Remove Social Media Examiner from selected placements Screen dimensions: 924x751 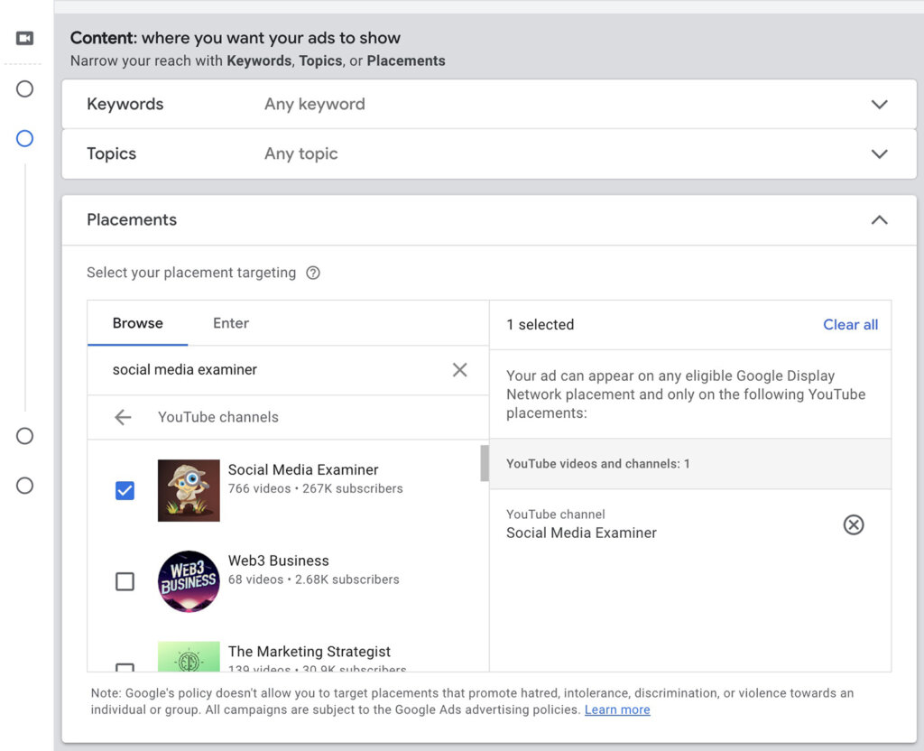tap(854, 524)
